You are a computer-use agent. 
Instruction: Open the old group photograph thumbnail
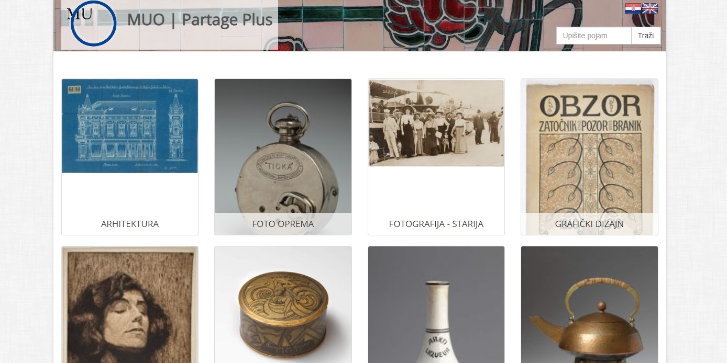pyautogui.click(x=436, y=123)
